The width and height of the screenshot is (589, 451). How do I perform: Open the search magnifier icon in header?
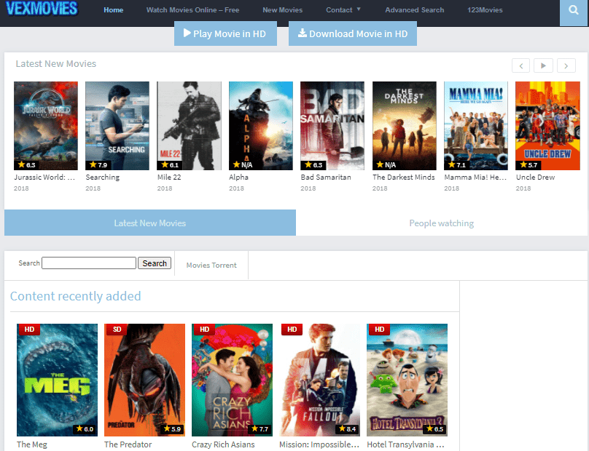574,10
